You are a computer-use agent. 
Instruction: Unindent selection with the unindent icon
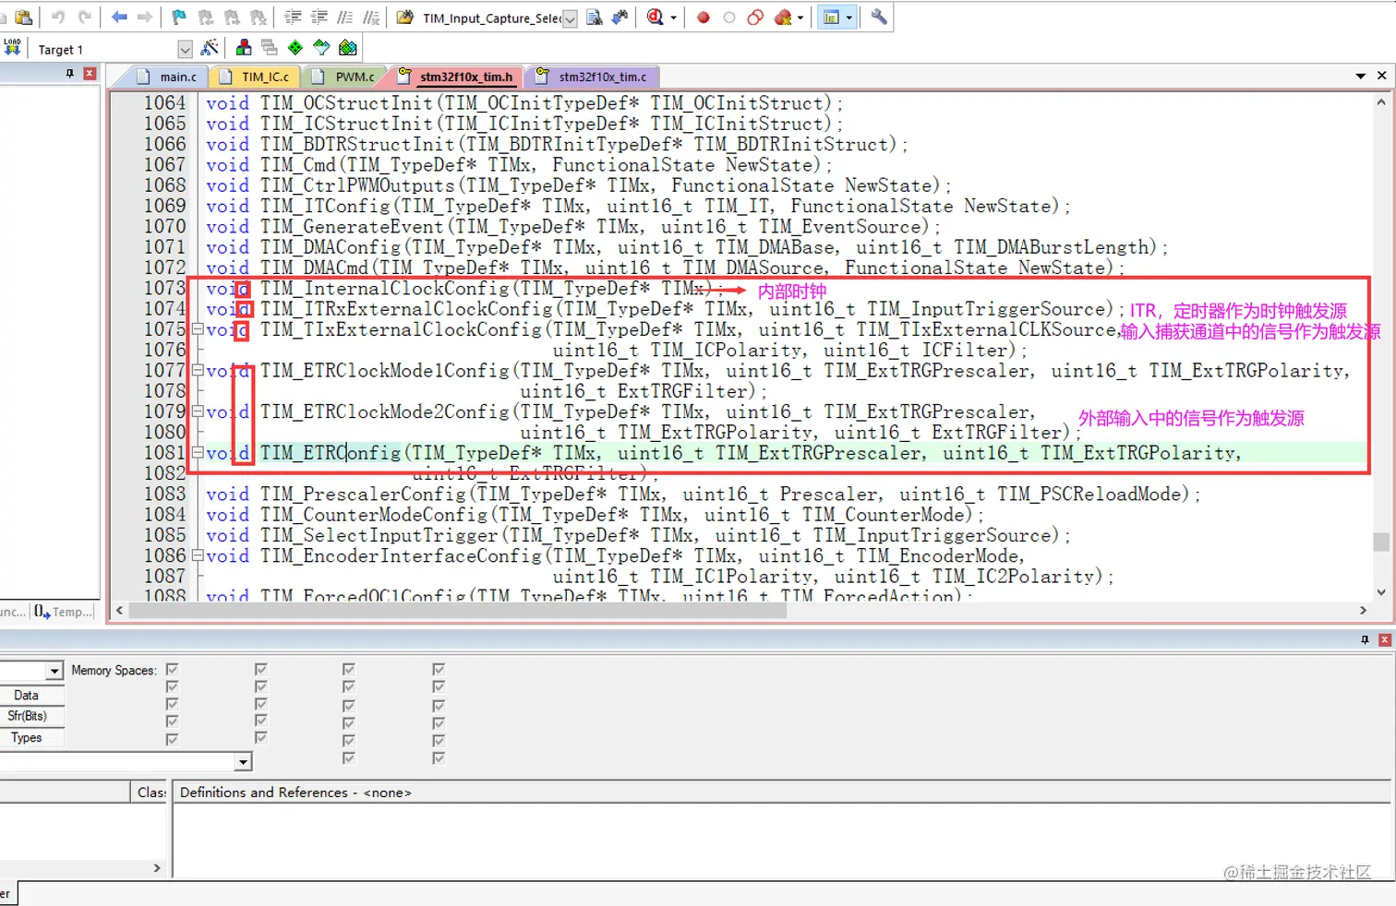[319, 17]
